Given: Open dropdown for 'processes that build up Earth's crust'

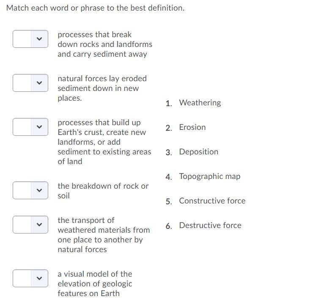Looking at the screenshot, I should pyautogui.click(x=30, y=127).
